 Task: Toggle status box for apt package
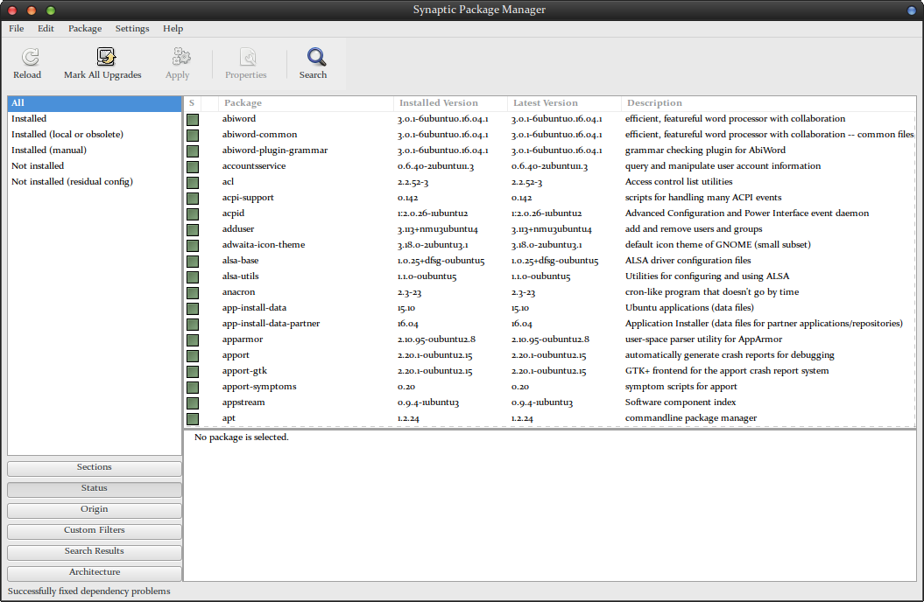[x=193, y=418]
